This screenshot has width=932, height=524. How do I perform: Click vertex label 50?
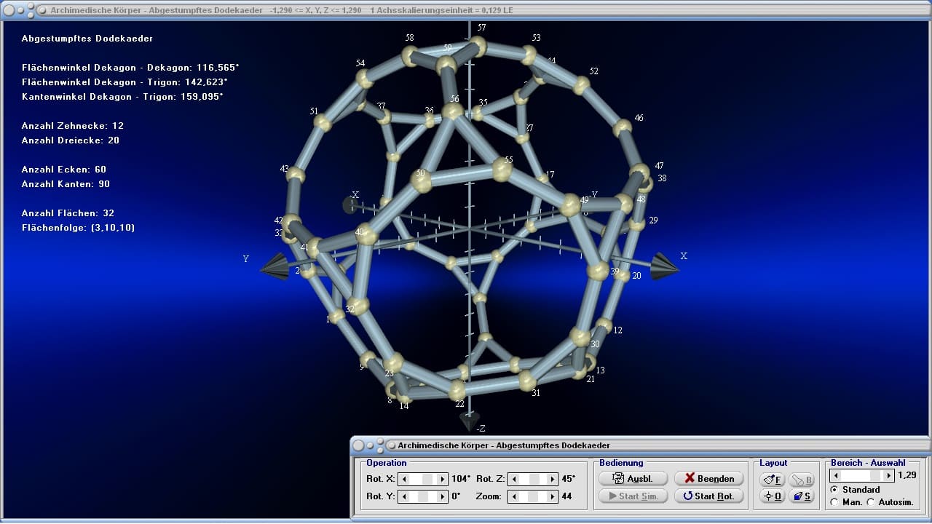(420, 174)
